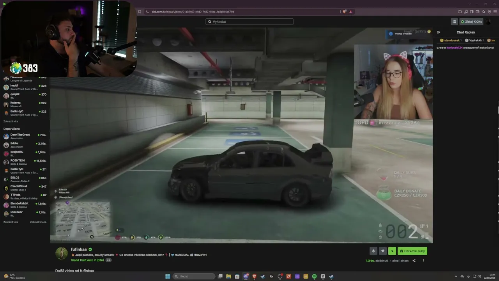Open BlondeRabbit Slots & Casino channel
The image size is (499, 281).
(x=25, y=205)
